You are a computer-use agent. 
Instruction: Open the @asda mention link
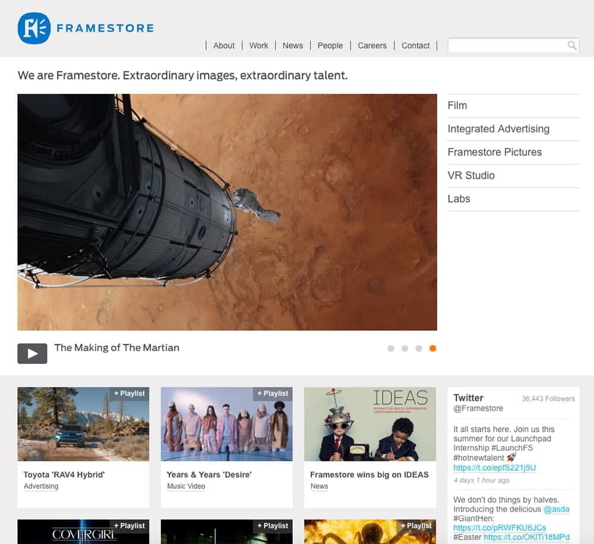pyautogui.click(x=556, y=509)
